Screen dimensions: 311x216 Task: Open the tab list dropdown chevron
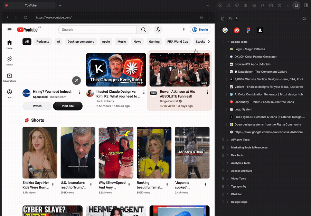pyautogui.click(x=208, y=6)
